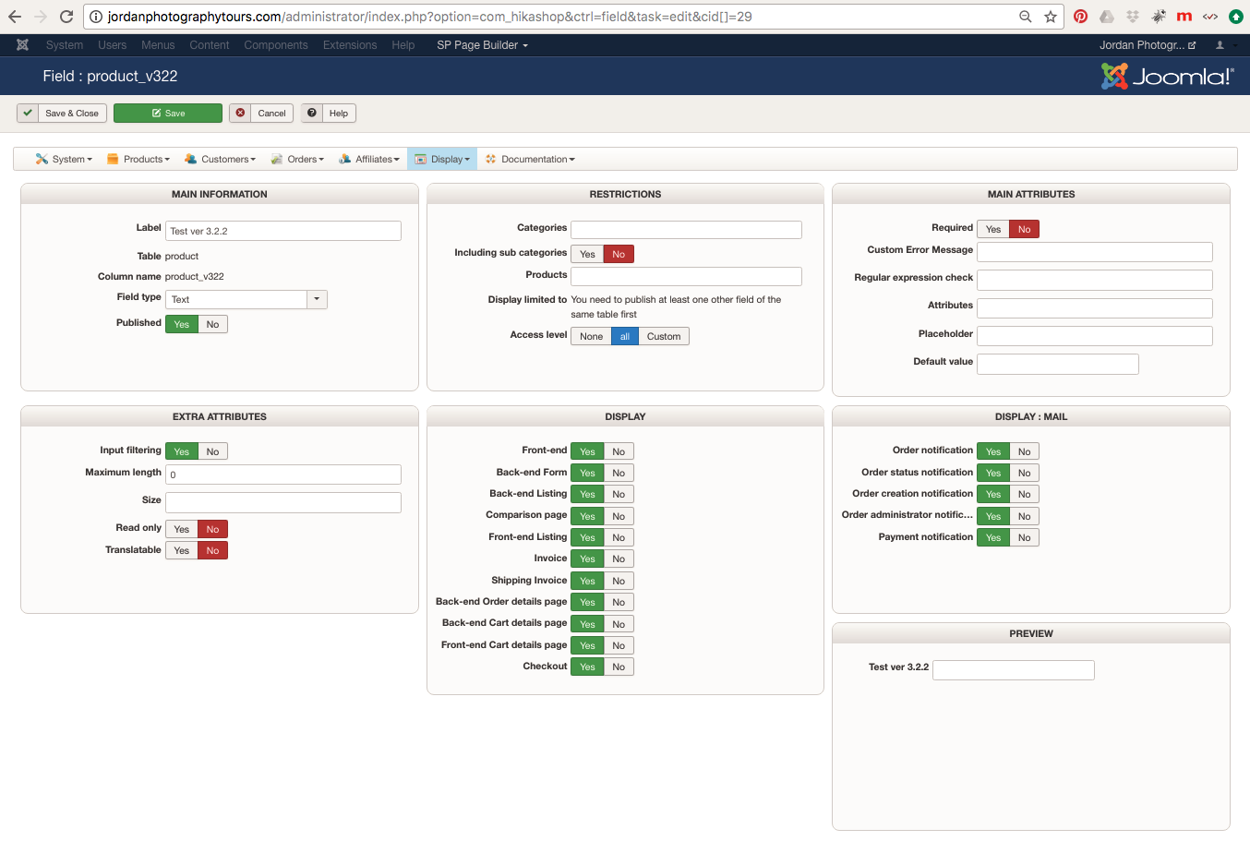Click the Label text field

point(283,231)
